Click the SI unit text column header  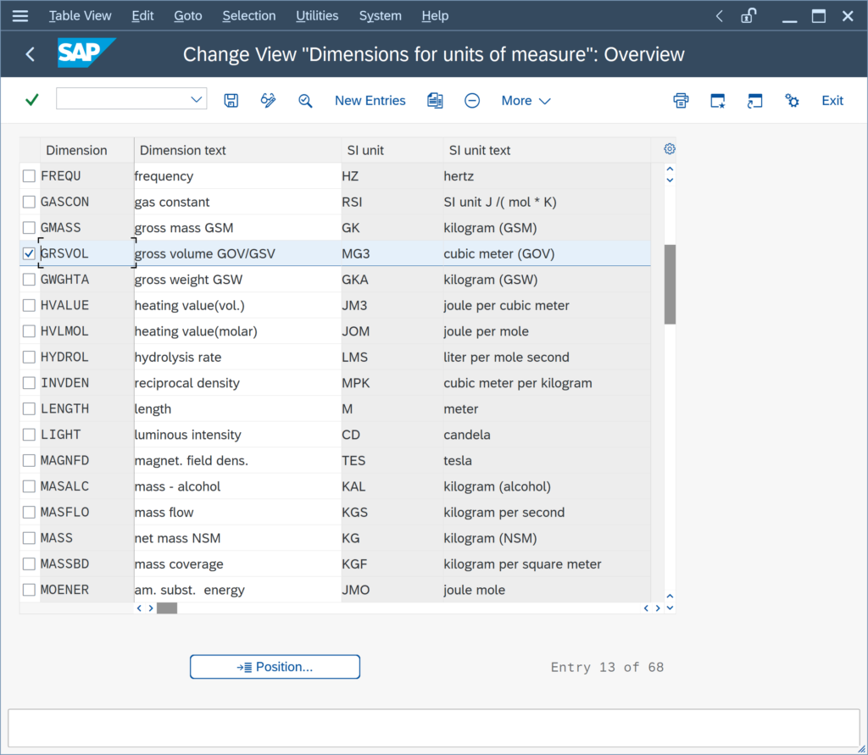point(547,150)
